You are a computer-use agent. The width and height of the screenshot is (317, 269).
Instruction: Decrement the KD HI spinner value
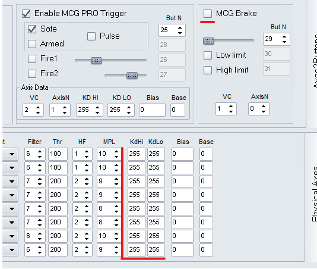tap(97, 112)
